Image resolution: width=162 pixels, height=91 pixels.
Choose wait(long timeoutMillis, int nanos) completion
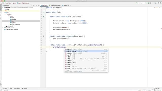86,69
